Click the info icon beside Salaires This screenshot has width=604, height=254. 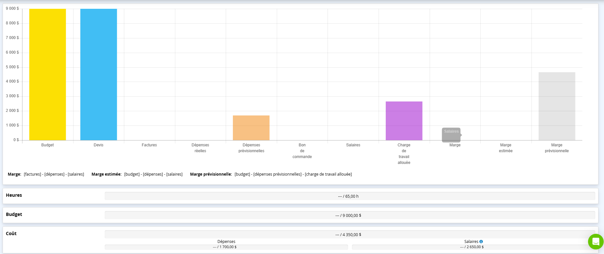pos(481,242)
